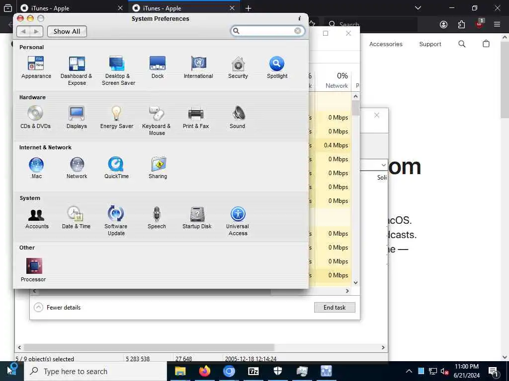Open Startup Disk preferences
Viewport: 509px width, 381px height.
pyautogui.click(x=197, y=218)
